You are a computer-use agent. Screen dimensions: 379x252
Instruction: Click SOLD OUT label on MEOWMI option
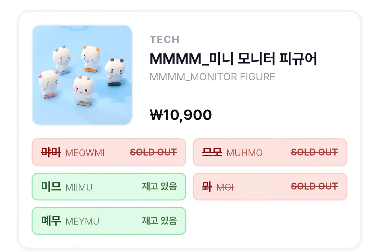coord(153,152)
